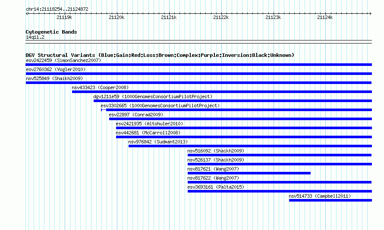The image size is (384, 230).
Task: Click the 21121k ruler label
Action: coord(169,17)
